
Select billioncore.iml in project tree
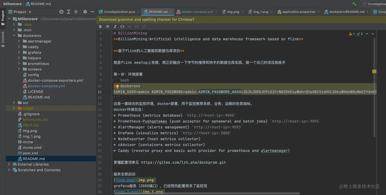point(35,120)
